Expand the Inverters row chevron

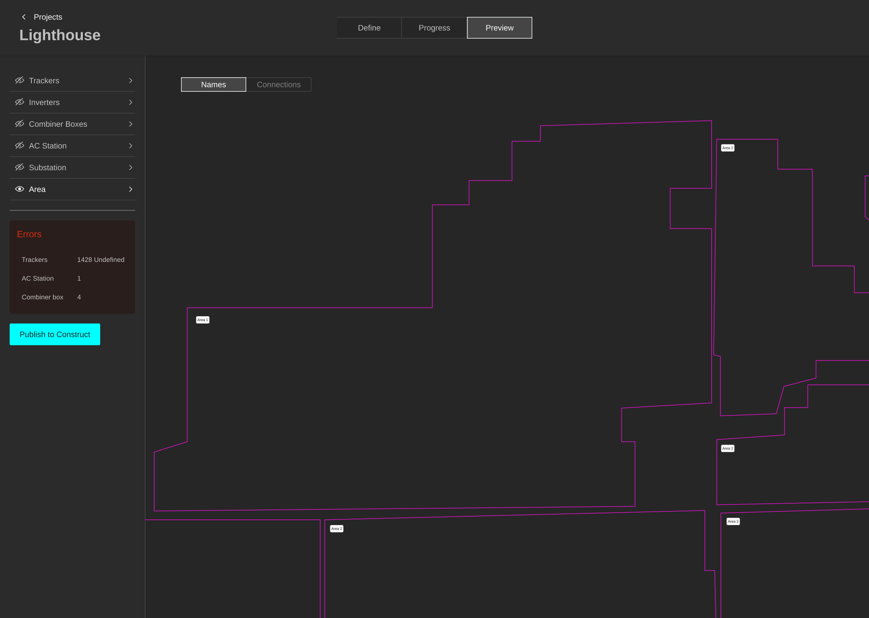point(130,102)
